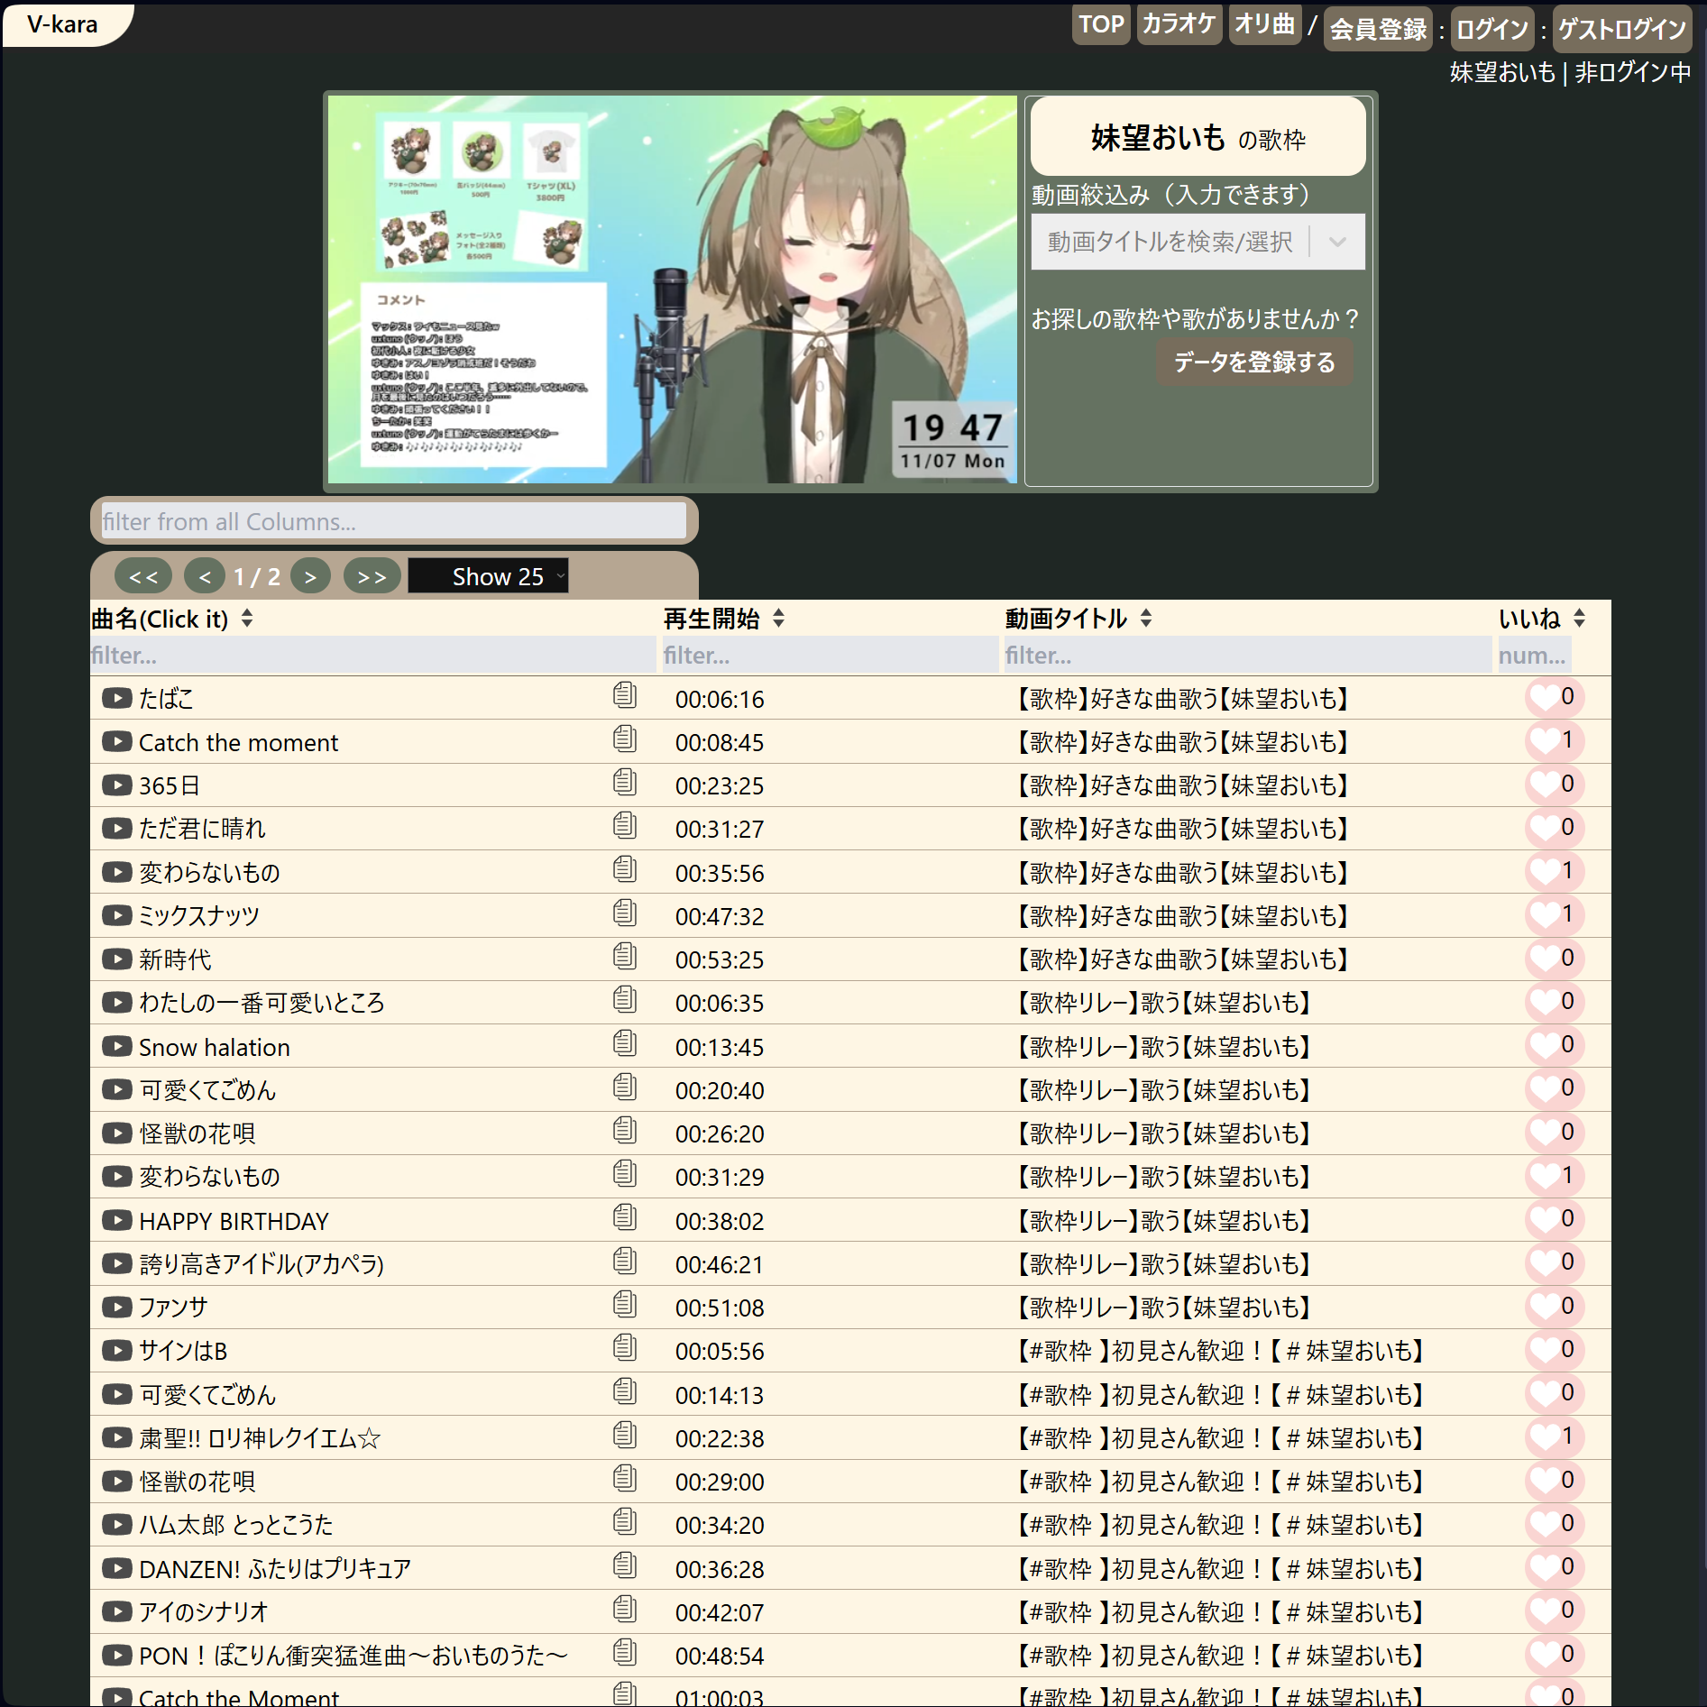Focus the 動画タイトル column filter field
This screenshot has height=1707, width=1707.
coord(1247,656)
